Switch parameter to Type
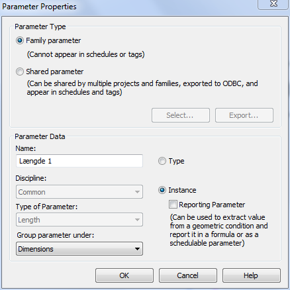 click(162, 161)
